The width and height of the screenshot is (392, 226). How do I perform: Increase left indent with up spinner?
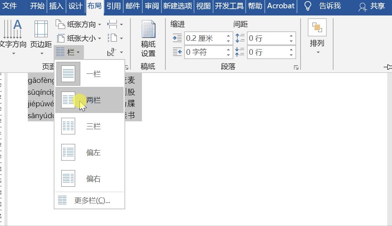coord(229,36)
